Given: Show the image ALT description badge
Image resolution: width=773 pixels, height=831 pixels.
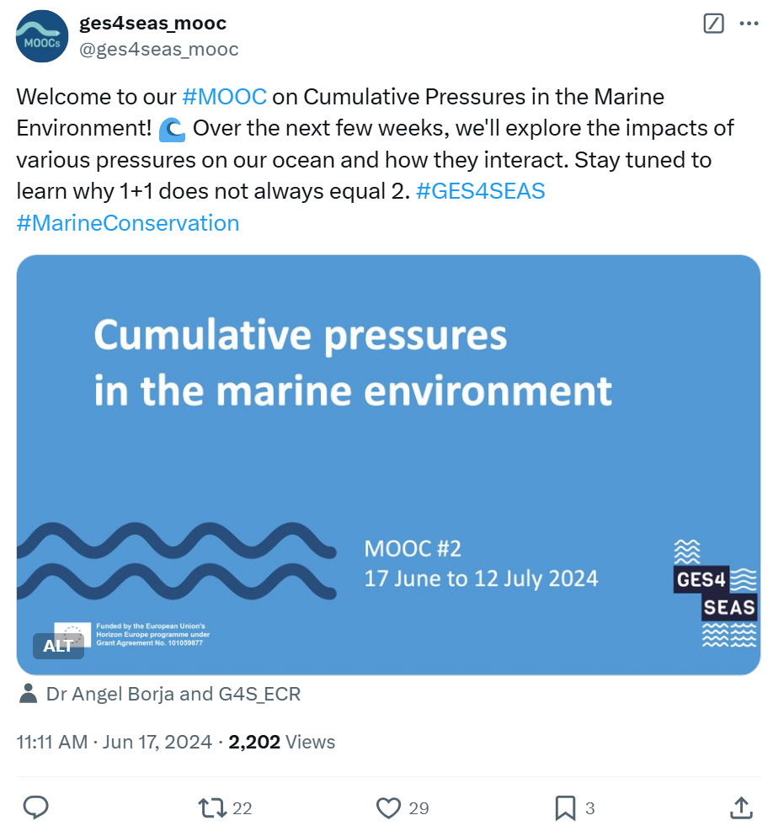Looking at the screenshot, I should 58,647.
